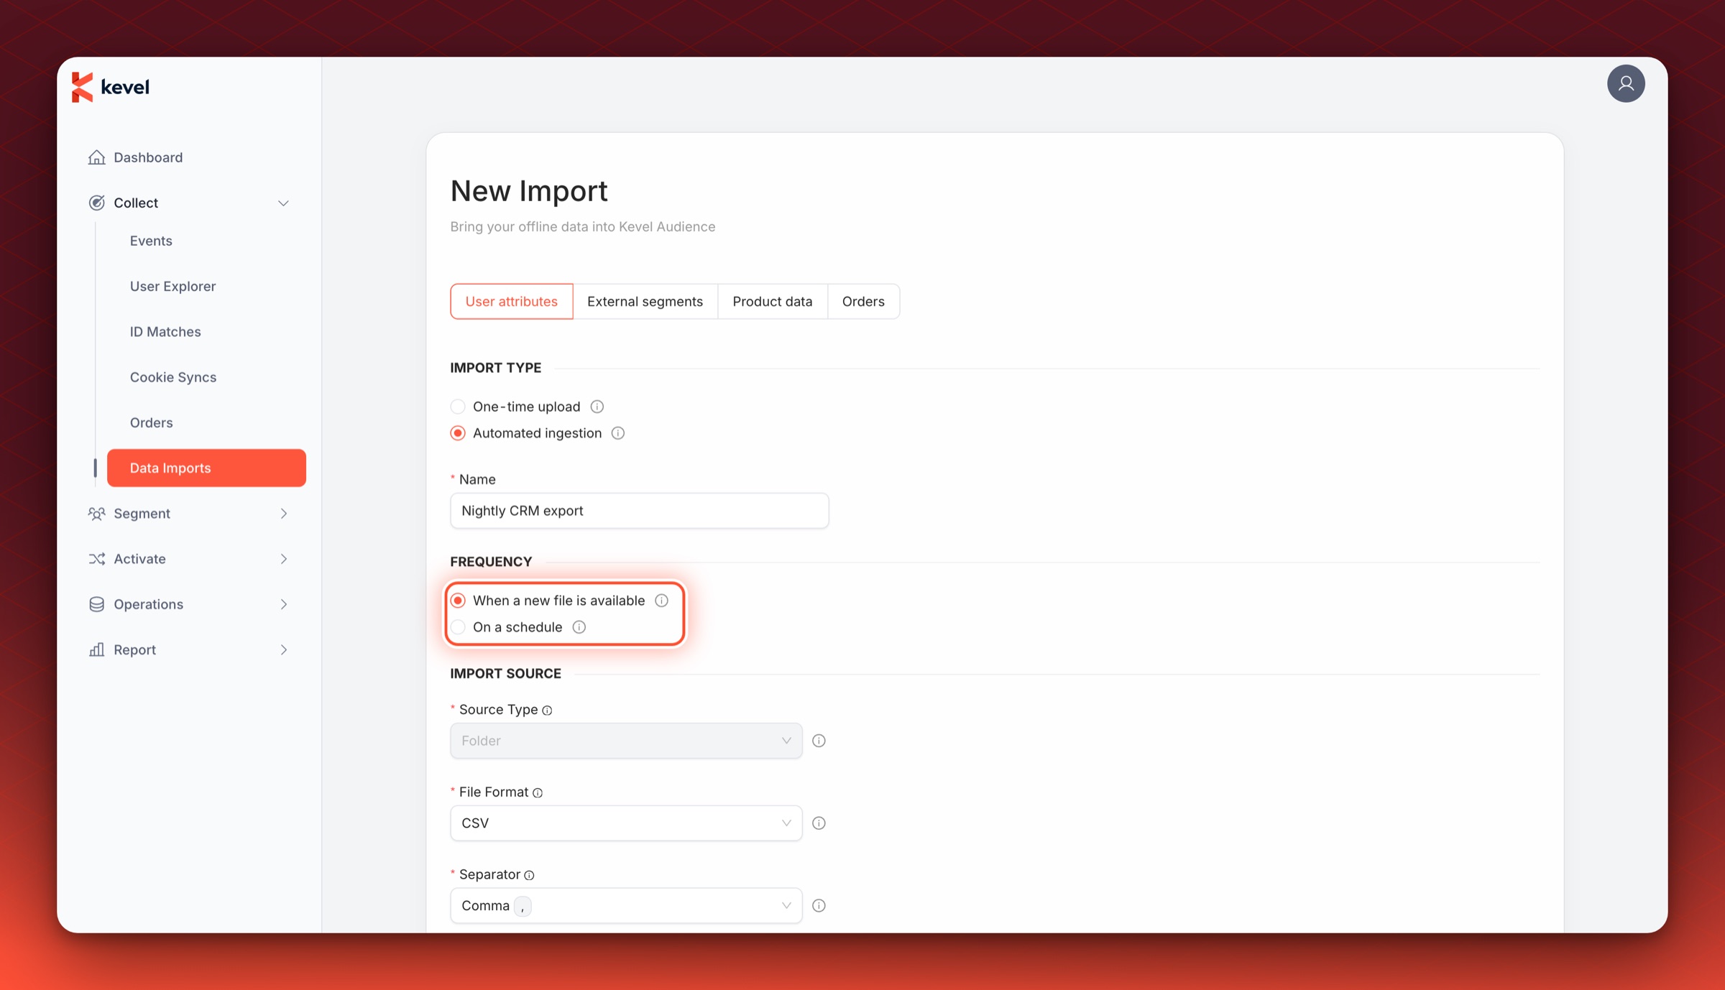Show info for Automated ingestion
The image size is (1725, 990).
click(x=618, y=433)
